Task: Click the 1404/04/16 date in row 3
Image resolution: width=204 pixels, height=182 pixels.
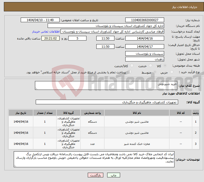Action: tap(21, 144)
